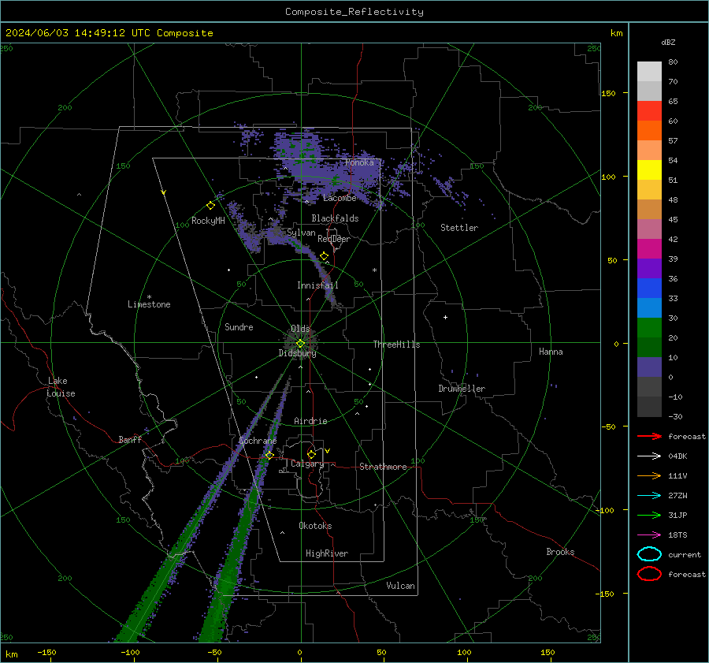Click the 18TS legend label

[x=677, y=535]
